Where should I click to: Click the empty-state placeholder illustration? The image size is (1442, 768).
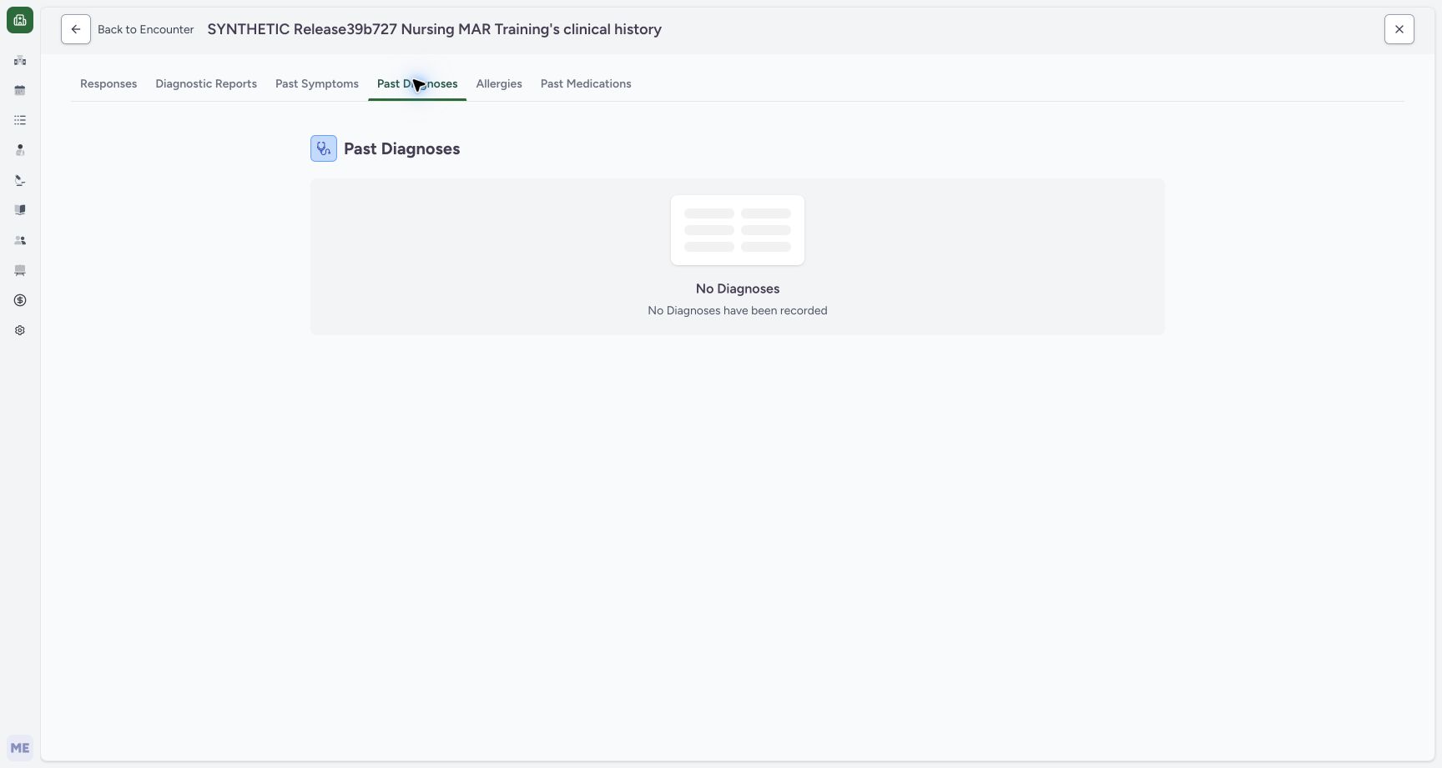tap(738, 230)
